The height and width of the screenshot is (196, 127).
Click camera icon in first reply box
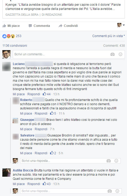point(108,161)
